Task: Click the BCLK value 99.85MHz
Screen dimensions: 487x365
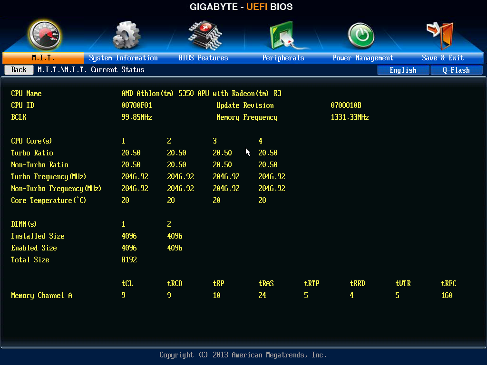Action: [x=136, y=117]
